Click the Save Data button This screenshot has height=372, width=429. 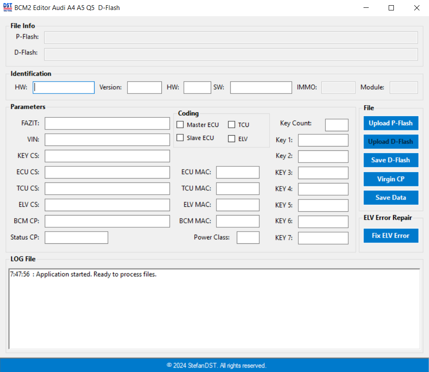pos(391,197)
